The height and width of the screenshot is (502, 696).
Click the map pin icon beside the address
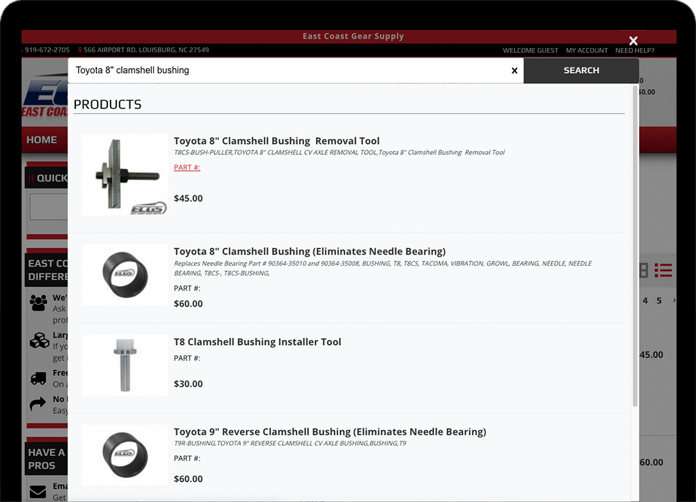pyautogui.click(x=80, y=50)
